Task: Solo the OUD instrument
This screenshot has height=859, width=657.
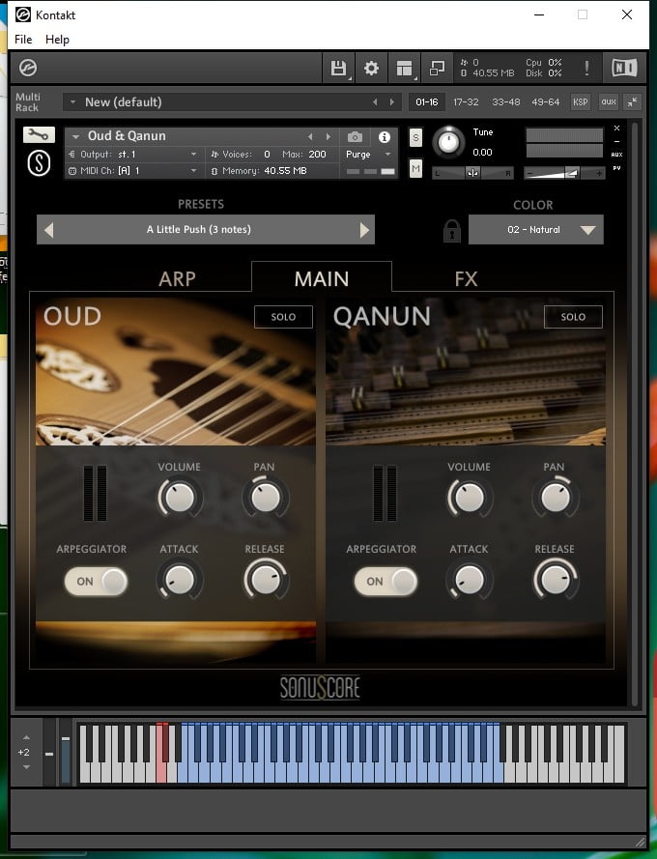Action: pyautogui.click(x=283, y=317)
